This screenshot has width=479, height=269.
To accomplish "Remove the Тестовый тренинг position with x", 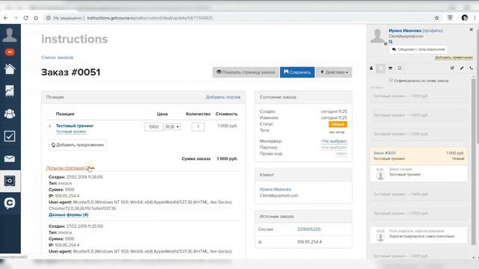I will pos(50,126).
